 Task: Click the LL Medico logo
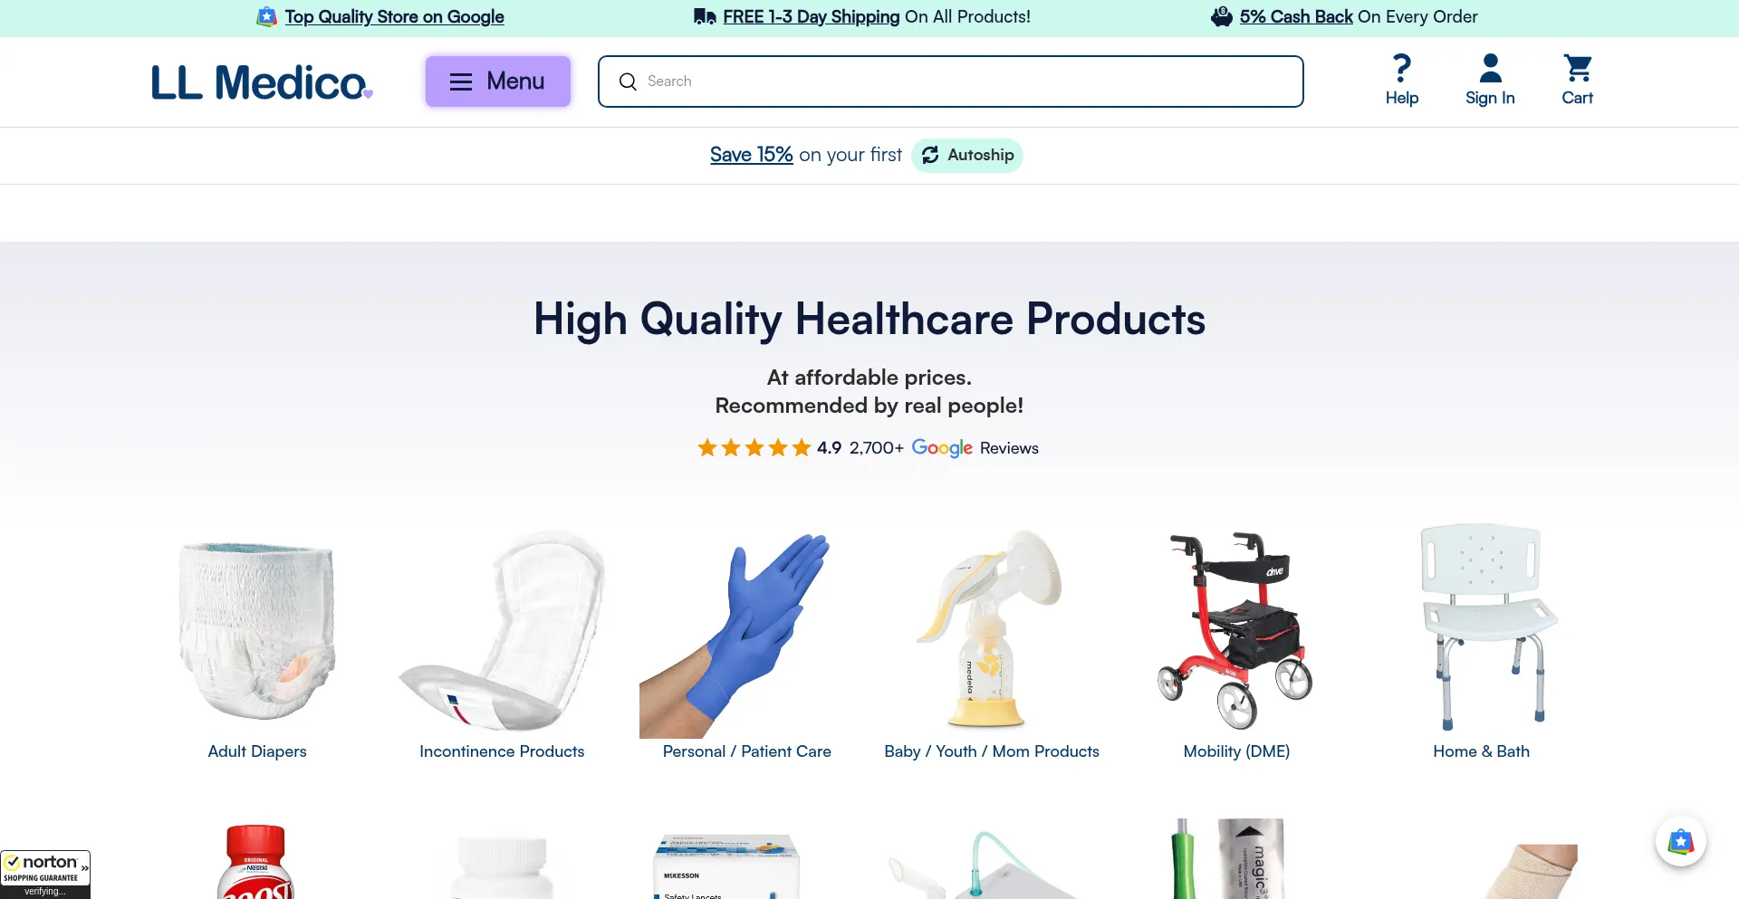262,81
